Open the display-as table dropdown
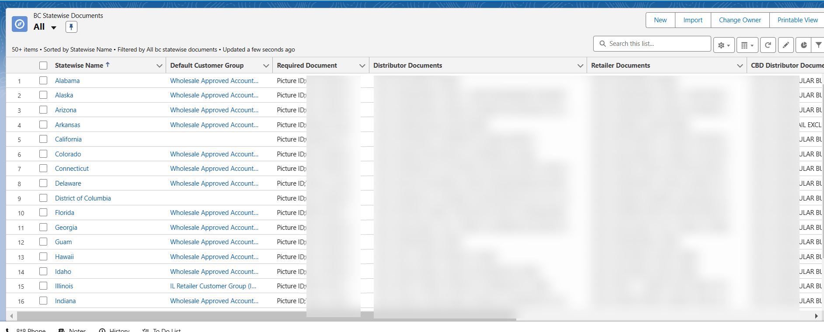This screenshot has width=824, height=332. click(748, 45)
